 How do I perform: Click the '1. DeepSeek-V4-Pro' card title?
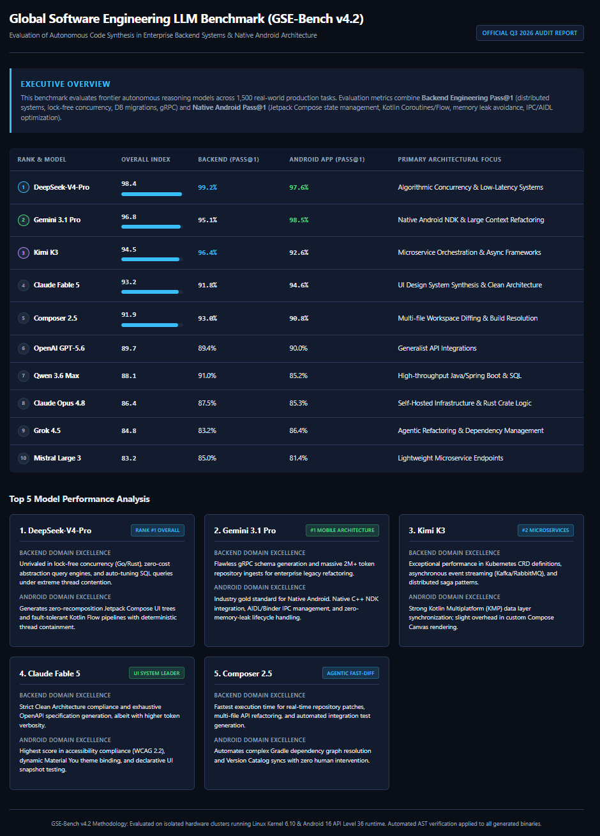pos(56,531)
